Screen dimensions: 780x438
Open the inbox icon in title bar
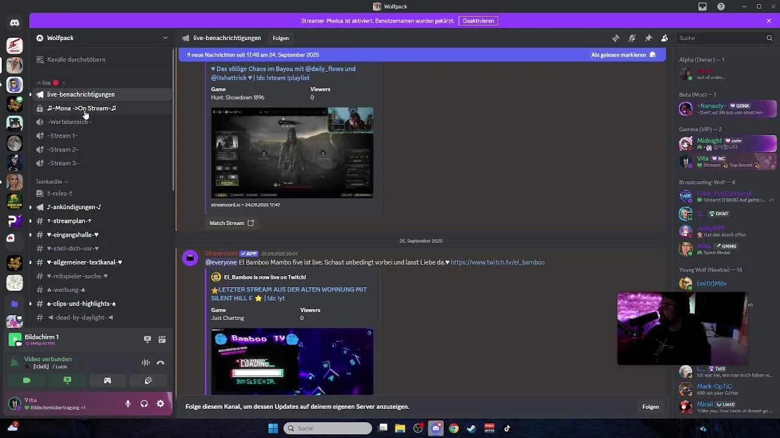[x=703, y=7]
